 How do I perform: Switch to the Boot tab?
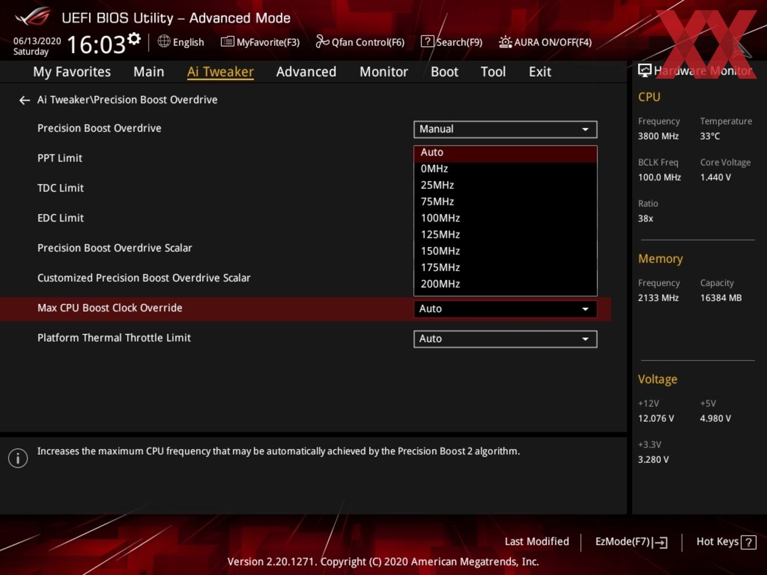444,72
